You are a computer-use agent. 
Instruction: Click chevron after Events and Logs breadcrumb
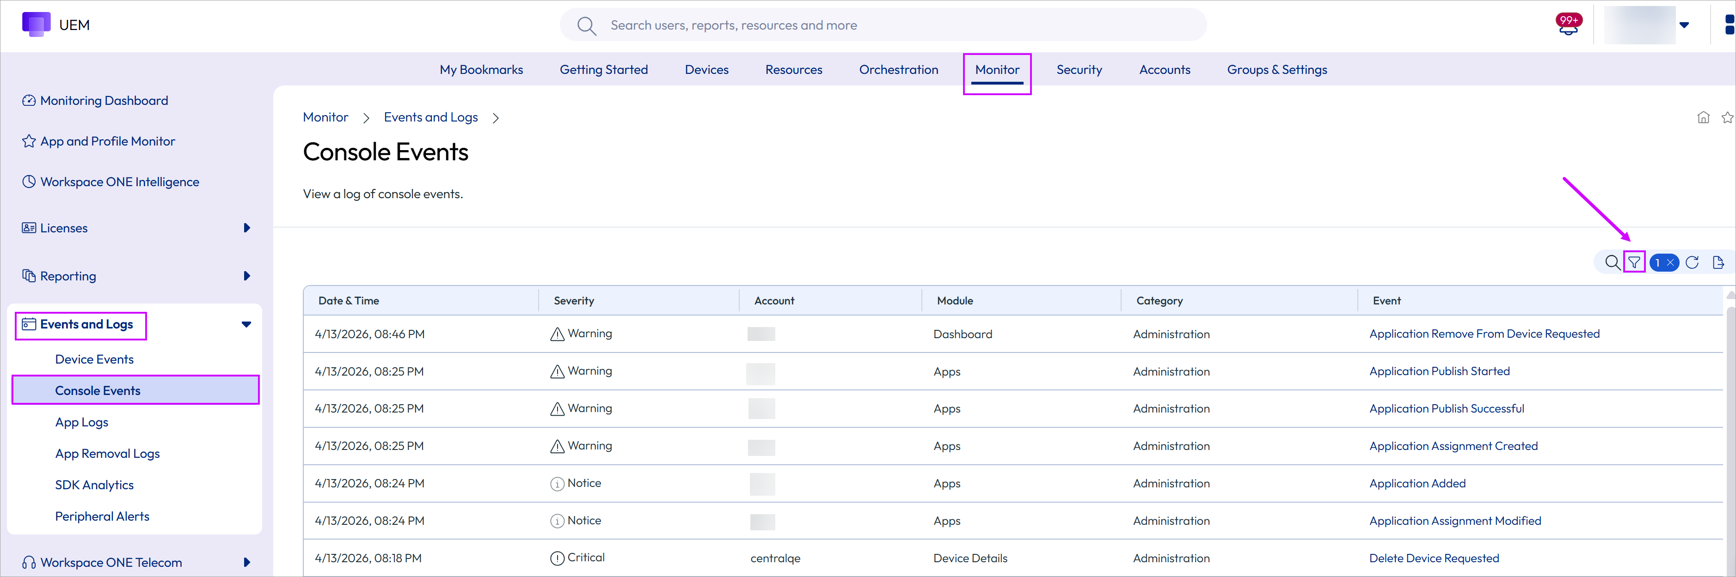point(496,119)
